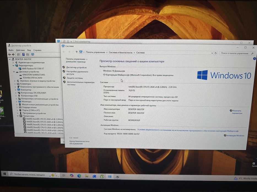Collapse the Видеоадаптеры node
Viewport: 257px width, 192px height.
(13, 66)
